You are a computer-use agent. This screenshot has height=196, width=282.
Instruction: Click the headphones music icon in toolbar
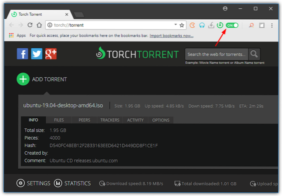point(202,25)
